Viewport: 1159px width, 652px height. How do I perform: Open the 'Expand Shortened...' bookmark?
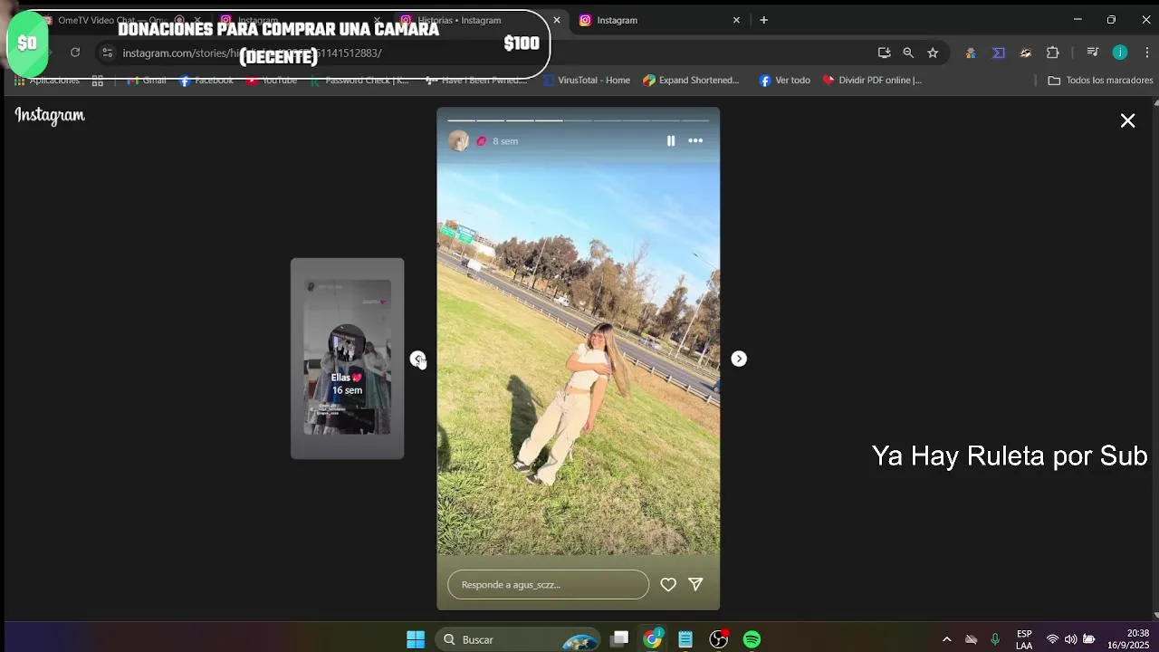(691, 80)
